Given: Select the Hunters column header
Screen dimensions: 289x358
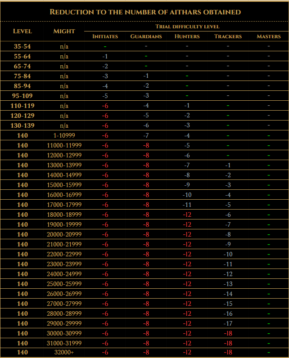Looking at the screenshot, I should pyautogui.click(x=187, y=36).
